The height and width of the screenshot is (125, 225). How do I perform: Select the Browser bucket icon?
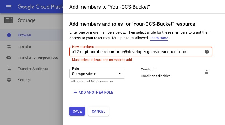(9, 35)
